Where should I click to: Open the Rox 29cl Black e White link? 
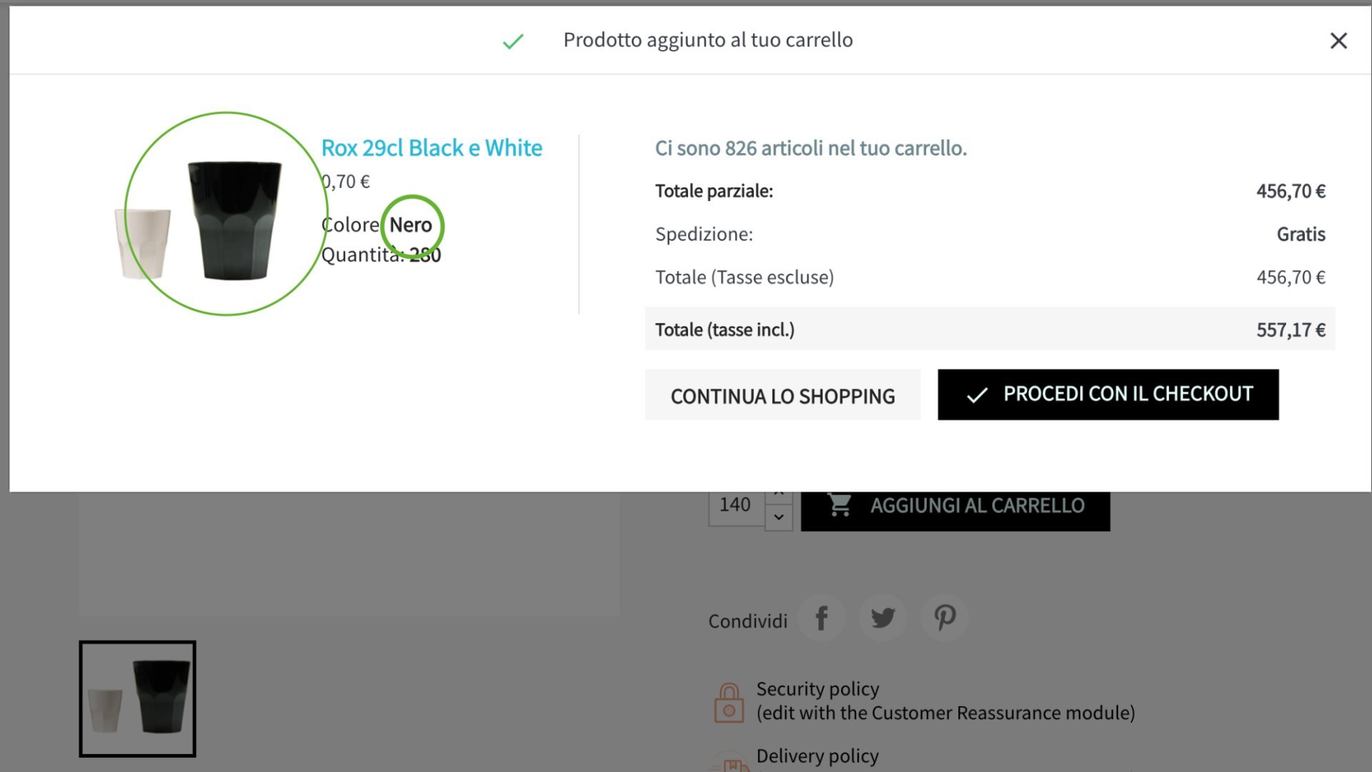click(x=432, y=148)
